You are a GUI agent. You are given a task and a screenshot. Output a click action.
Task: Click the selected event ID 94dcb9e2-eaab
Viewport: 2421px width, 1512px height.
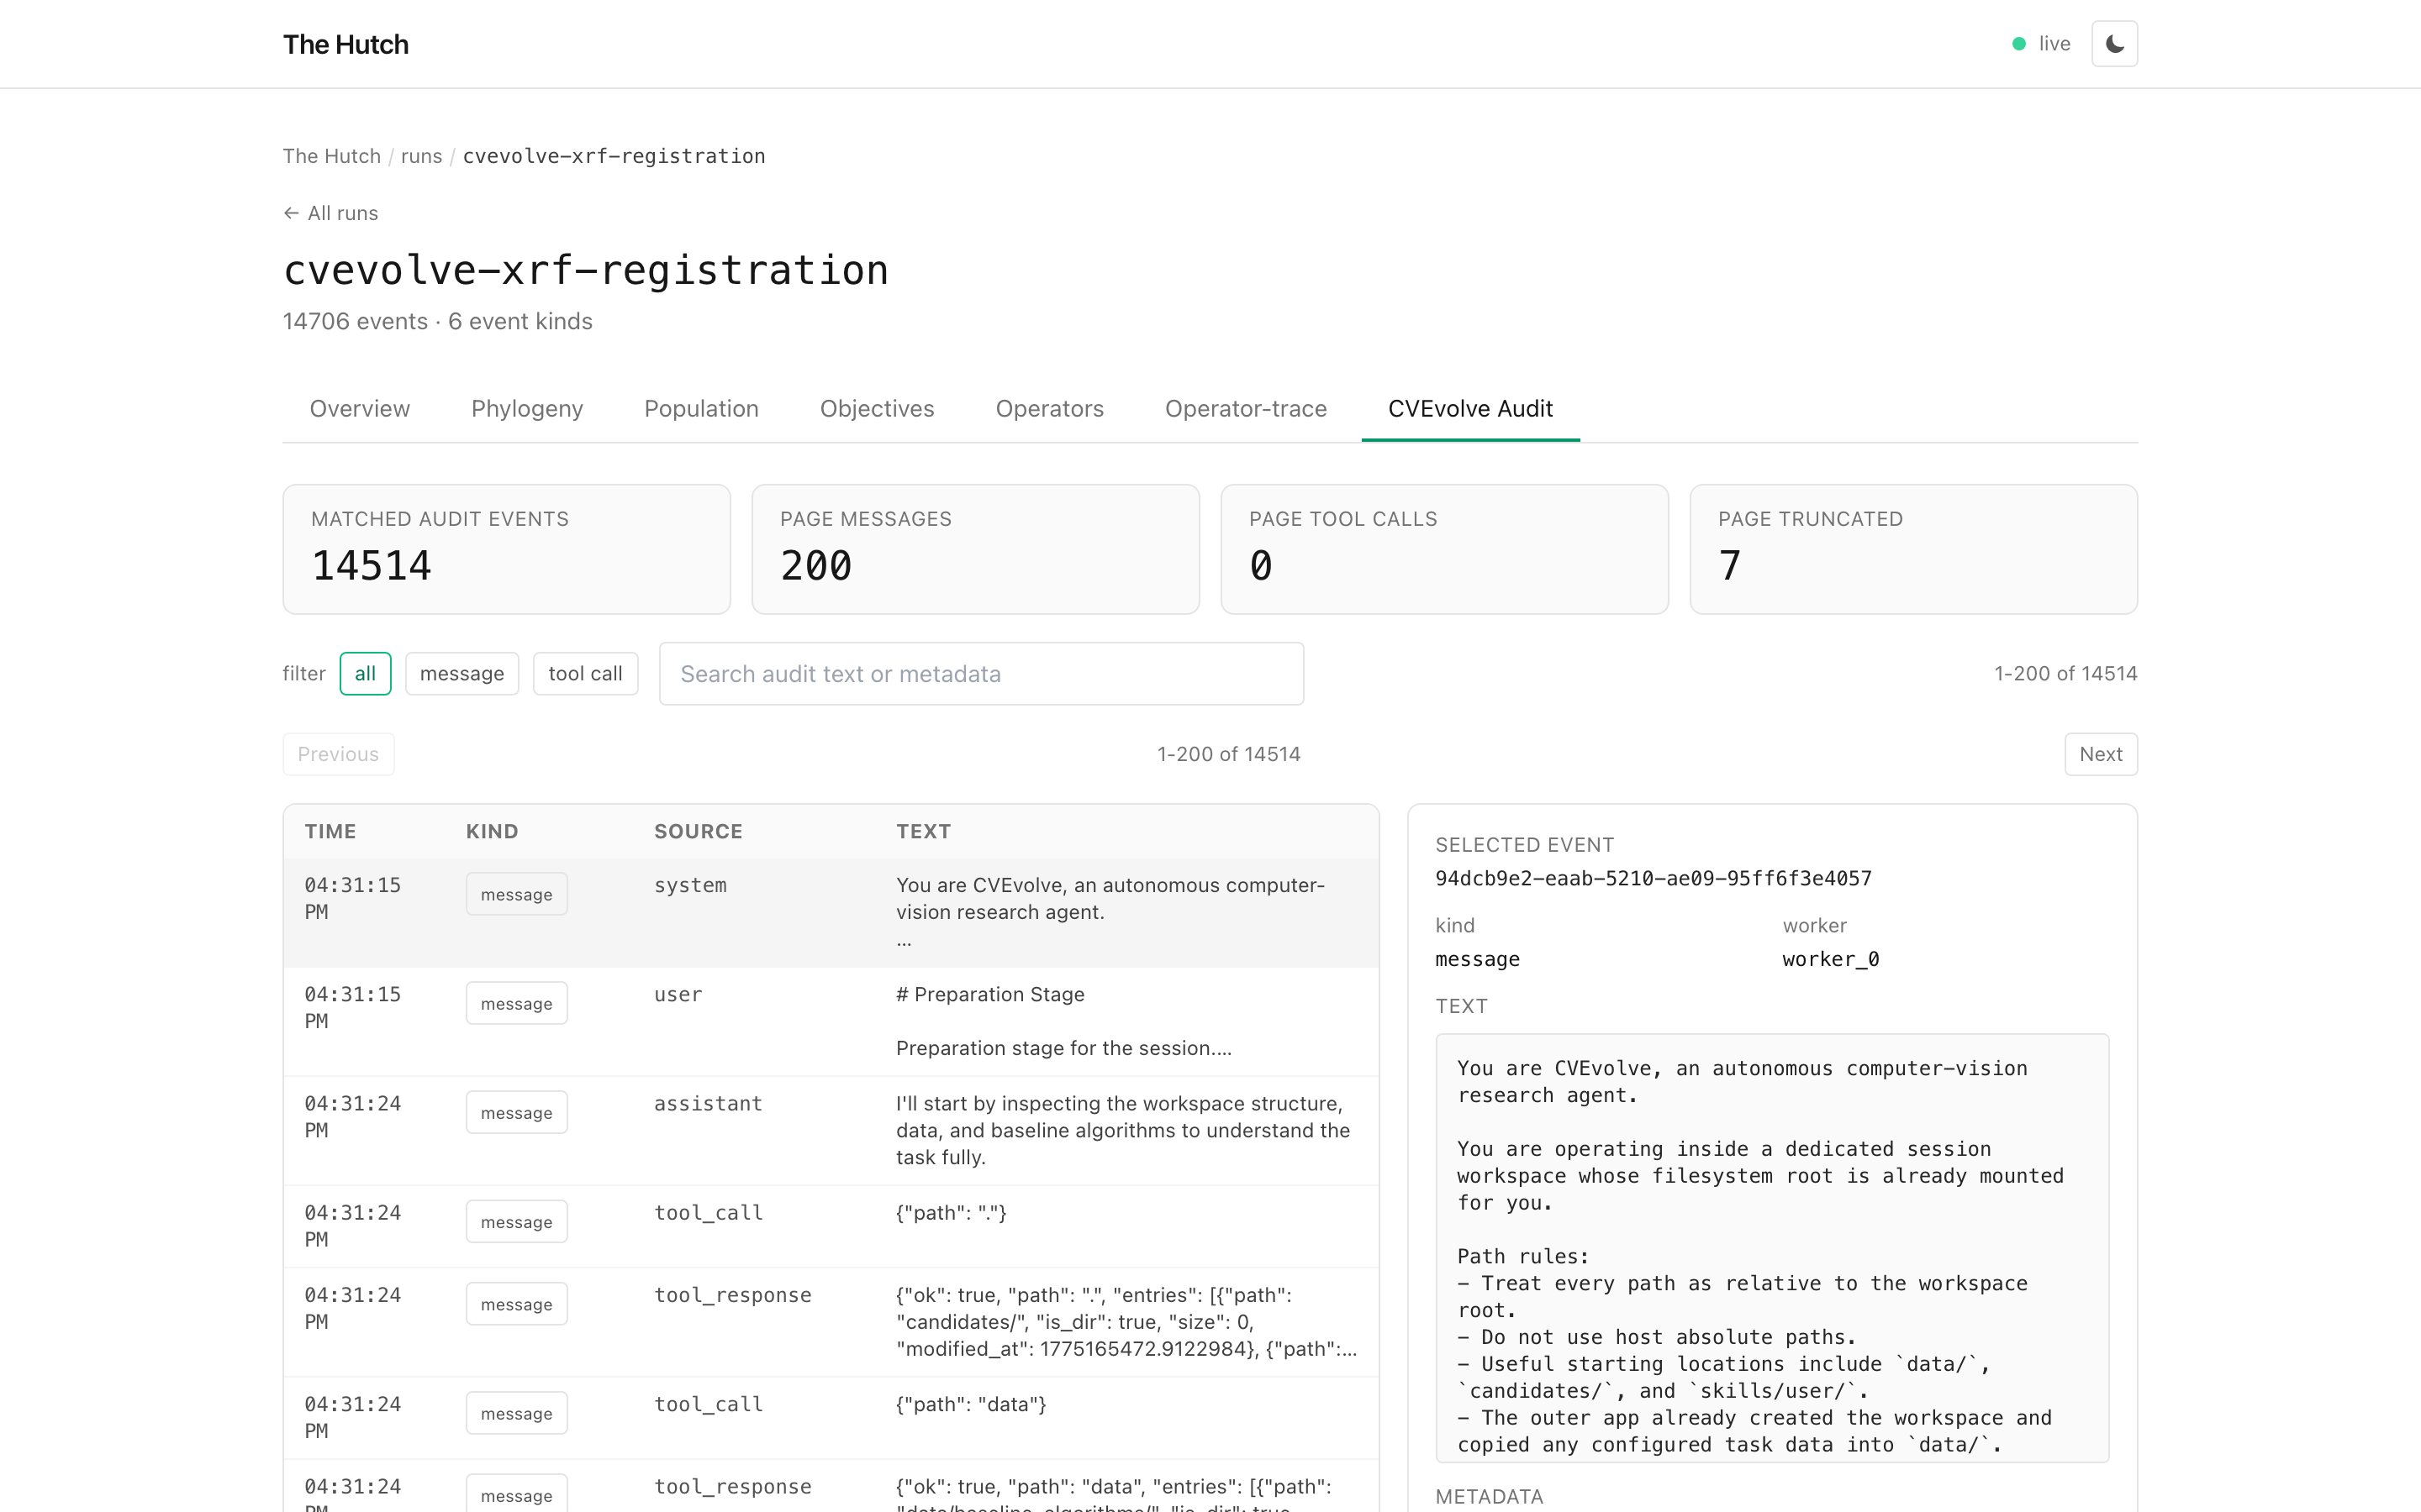tap(1653, 878)
